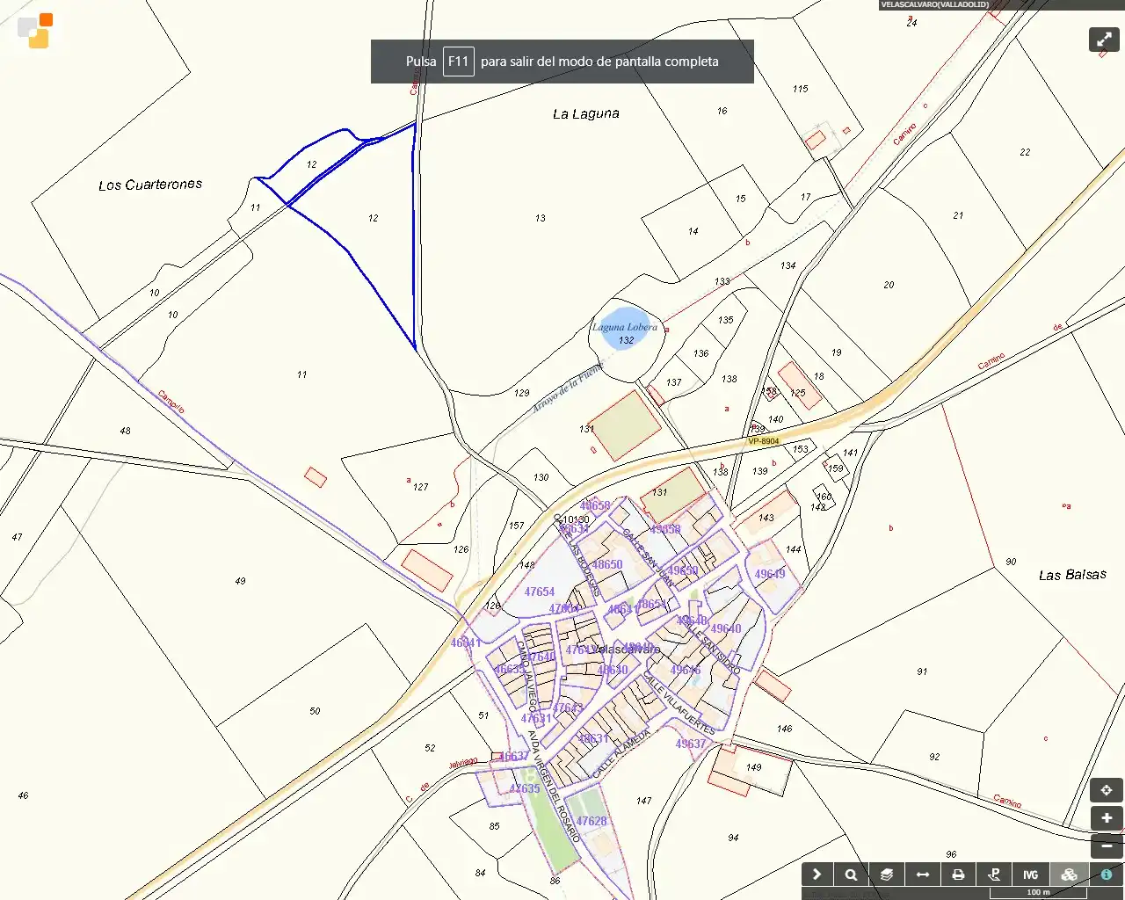This screenshot has height=900, width=1125.
Task: Expand the toolbar with the chevron arrow
Action: [817, 875]
